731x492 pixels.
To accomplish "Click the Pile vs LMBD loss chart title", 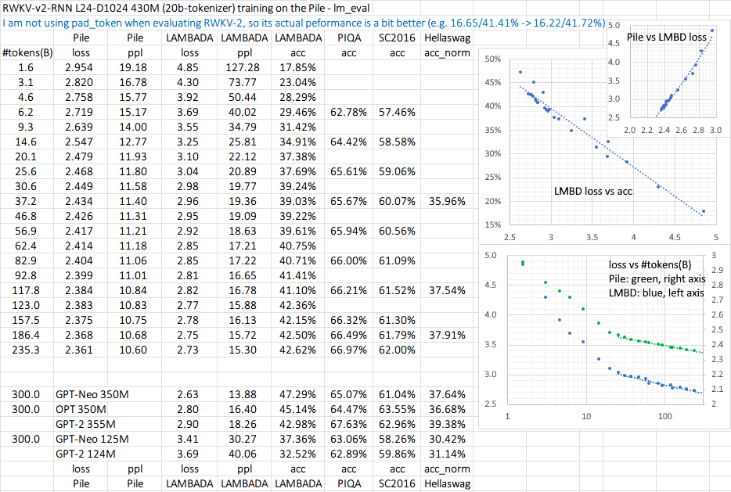I will pos(658,38).
